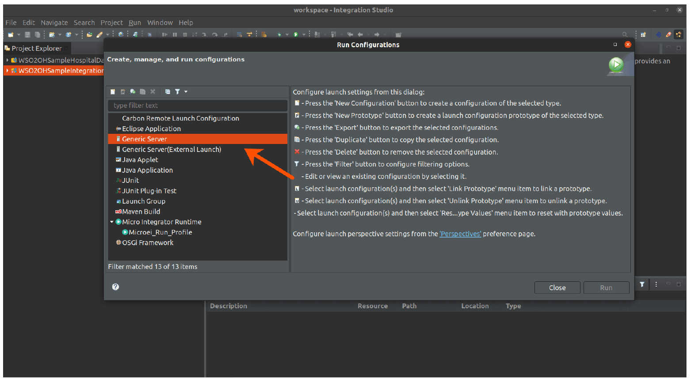Screen dimensions: 691x386
Task: Click the Open Perspective toolbar icon
Action: (x=643, y=34)
